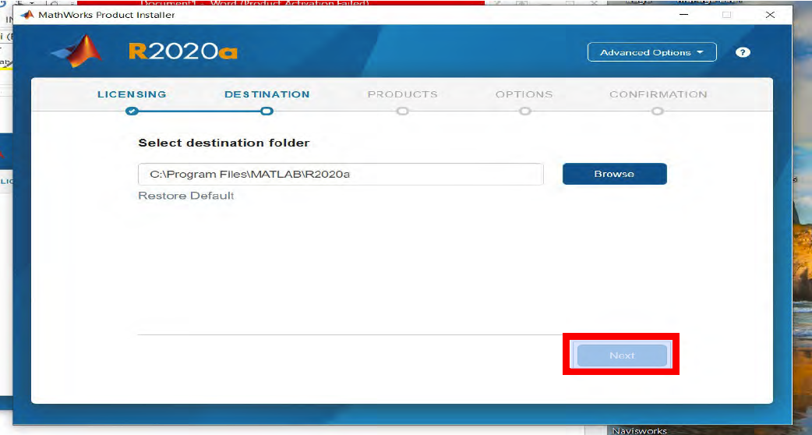Click the MathWorks title bar icon
The width and height of the screenshot is (812, 435).
pyautogui.click(x=26, y=15)
